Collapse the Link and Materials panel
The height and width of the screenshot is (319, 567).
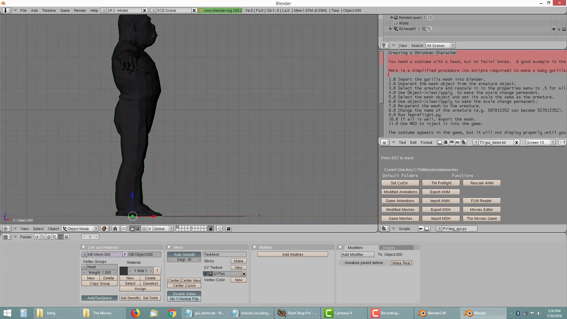[x=84, y=248]
